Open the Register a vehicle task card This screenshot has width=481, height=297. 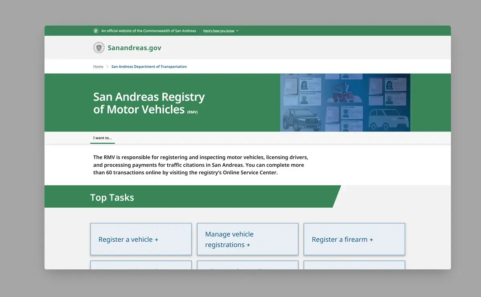141,239
